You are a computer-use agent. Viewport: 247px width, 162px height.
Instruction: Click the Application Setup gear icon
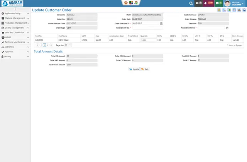tap(3, 14)
